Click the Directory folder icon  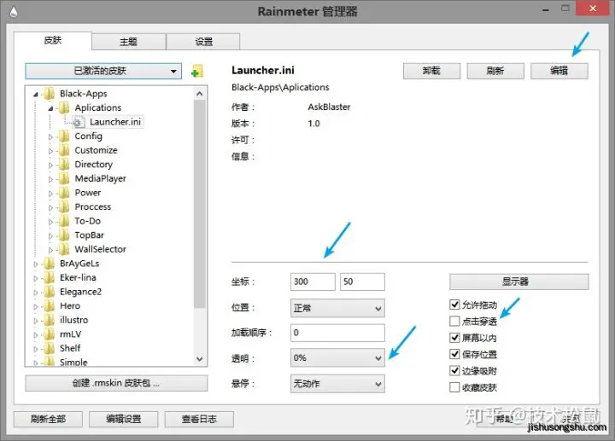pyautogui.click(x=64, y=165)
